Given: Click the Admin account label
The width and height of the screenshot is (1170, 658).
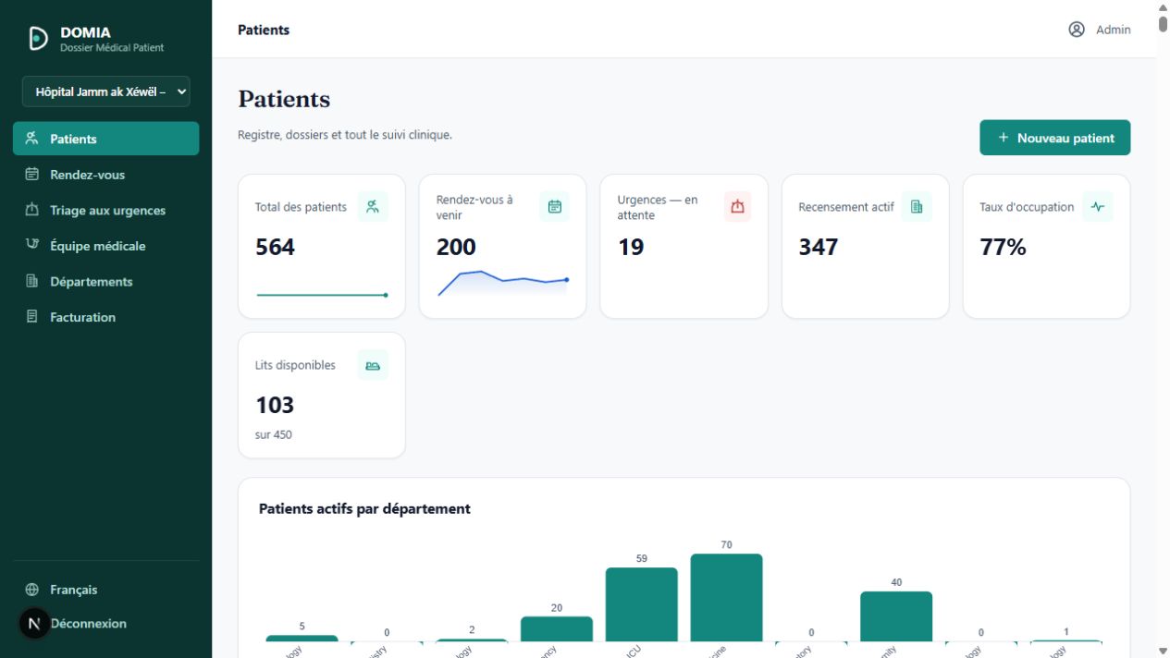Looking at the screenshot, I should 1114,30.
